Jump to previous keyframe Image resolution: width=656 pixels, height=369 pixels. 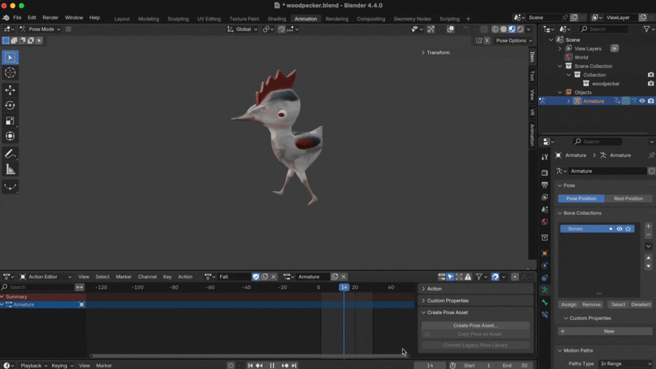point(260,365)
